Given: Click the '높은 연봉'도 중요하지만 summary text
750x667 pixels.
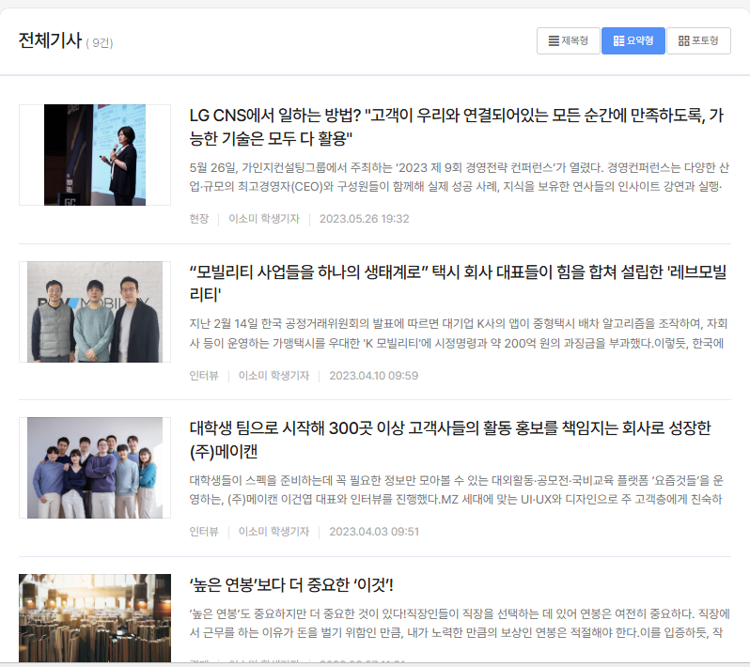Looking at the screenshot, I should 460,623.
